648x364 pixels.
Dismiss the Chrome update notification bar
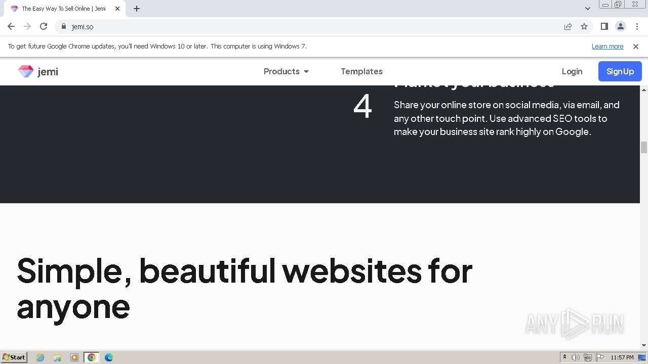click(636, 46)
